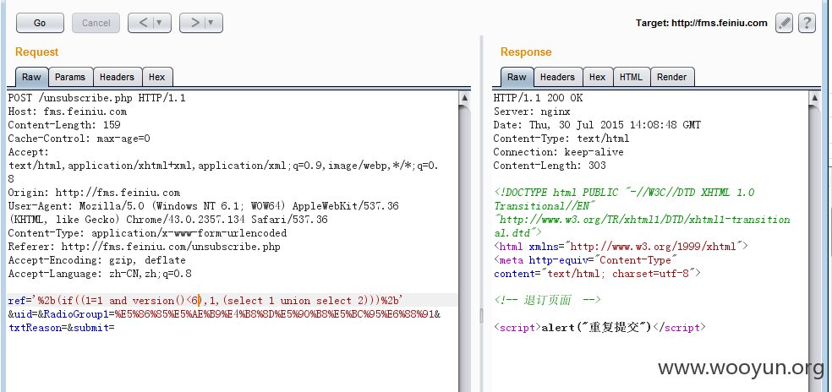Edit target with the pencil icon
The image size is (832, 392).
pyautogui.click(x=784, y=23)
